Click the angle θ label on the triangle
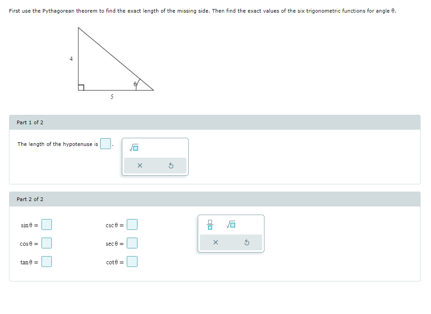The height and width of the screenshot is (314, 431). coord(134,83)
